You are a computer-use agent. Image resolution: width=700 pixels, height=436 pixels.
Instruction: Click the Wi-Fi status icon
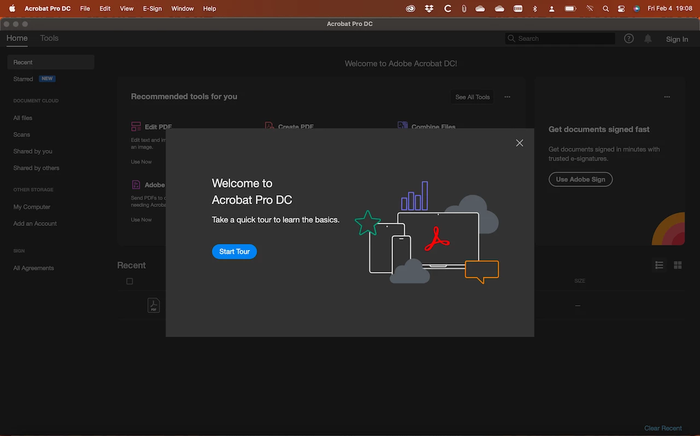[x=590, y=9]
